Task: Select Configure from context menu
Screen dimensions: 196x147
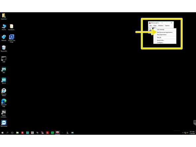Action: pyautogui.click(x=165, y=43)
